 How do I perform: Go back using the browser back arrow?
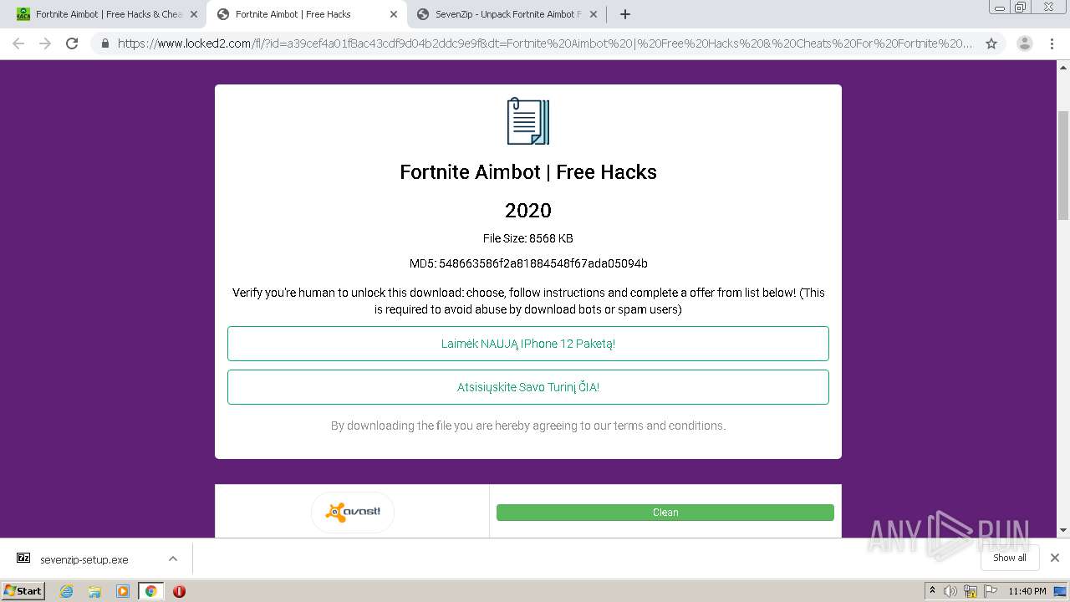tap(18, 43)
